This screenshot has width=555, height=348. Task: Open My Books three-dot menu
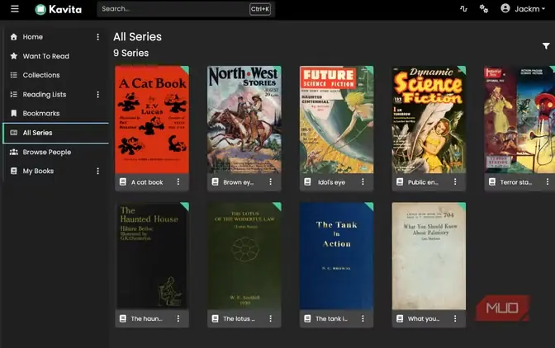97,171
